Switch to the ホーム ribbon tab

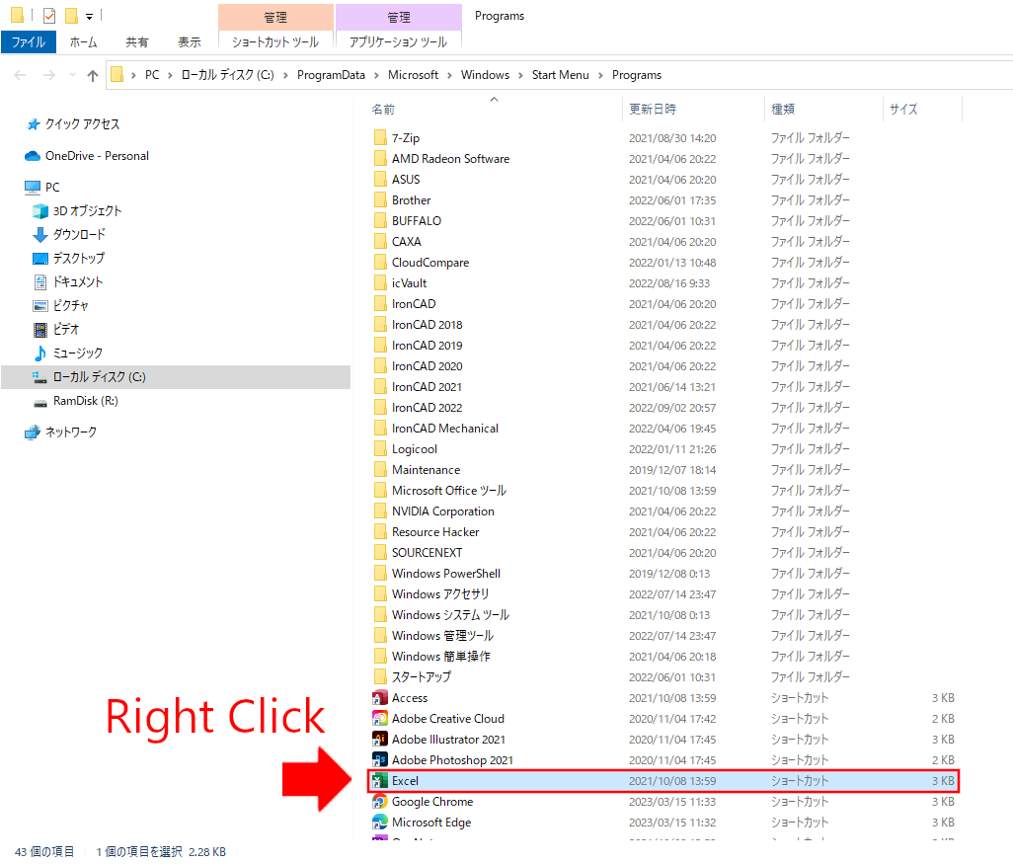83,42
